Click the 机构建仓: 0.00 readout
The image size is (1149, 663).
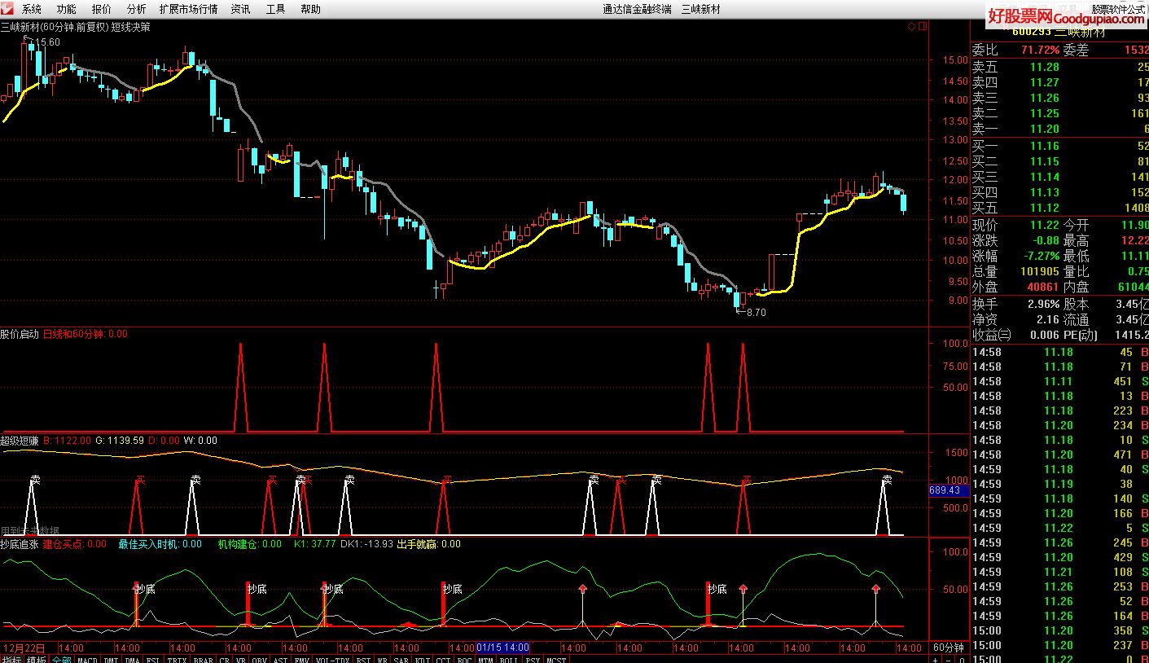(249, 544)
